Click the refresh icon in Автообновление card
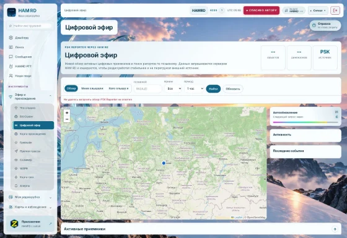Viewport: 347px width, 238px height. point(336,117)
